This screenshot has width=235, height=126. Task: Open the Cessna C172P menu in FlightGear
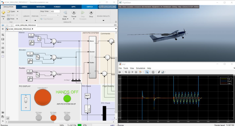pos(187,7)
